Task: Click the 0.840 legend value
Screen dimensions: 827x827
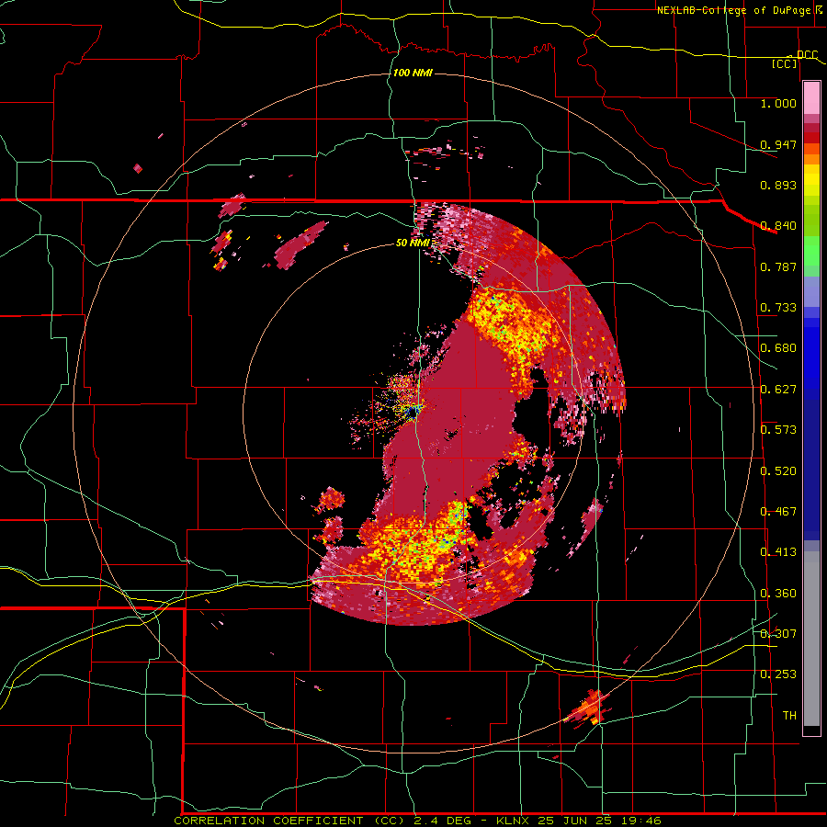Action: coord(778,226)
